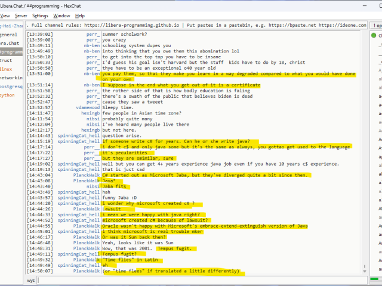Select the #networking channel
The image size is (382, 286).
click(11, 77)
